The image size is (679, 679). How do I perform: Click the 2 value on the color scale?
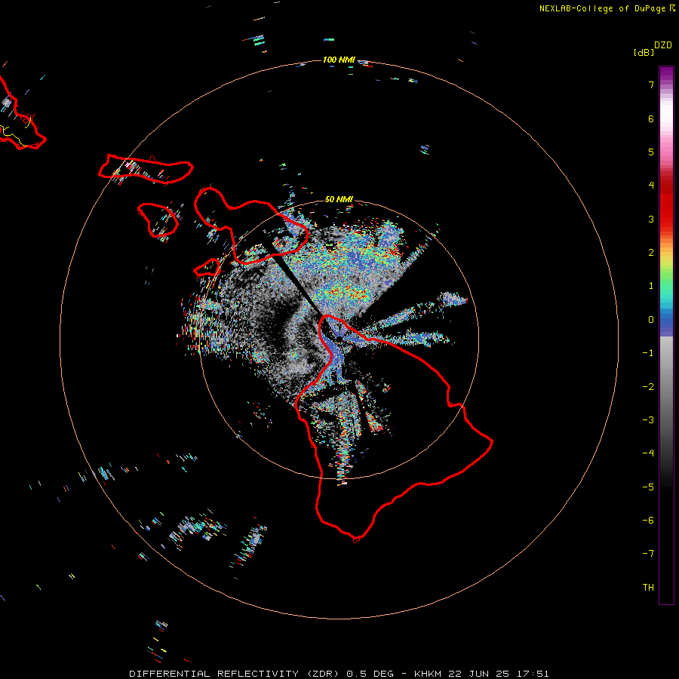pyautogui.click(x=651, y=253)
